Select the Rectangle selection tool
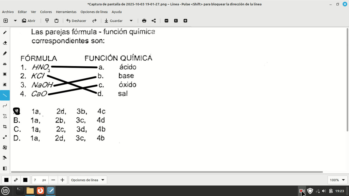Image resolution: width=349 pixels, height=196 pixels. 5,74
